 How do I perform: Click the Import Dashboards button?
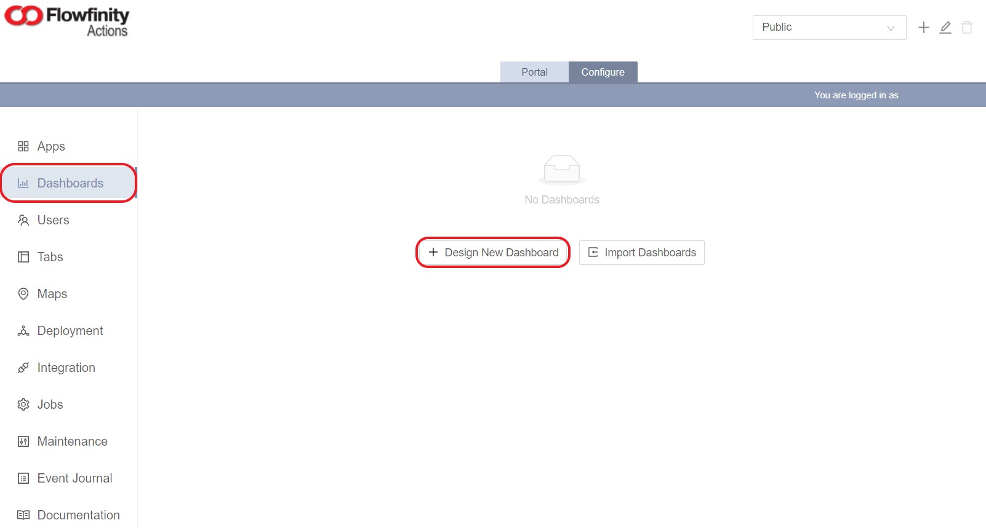tap(642, 253)
